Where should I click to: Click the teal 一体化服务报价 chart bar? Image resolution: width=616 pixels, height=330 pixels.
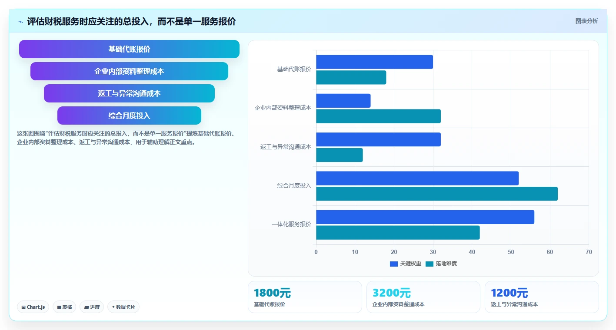pyautogui.click(x=398, y=232)
